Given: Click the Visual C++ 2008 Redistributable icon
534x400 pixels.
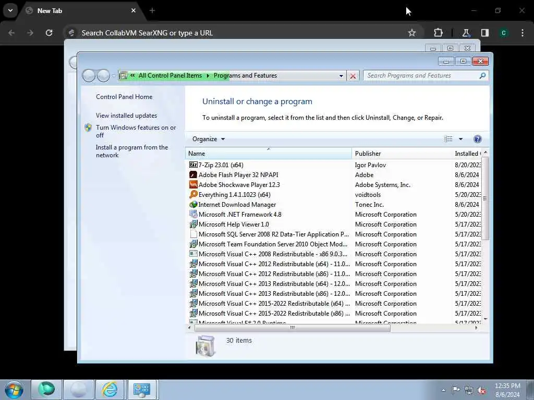Looking at the screenshot, I should click(193, 254).
